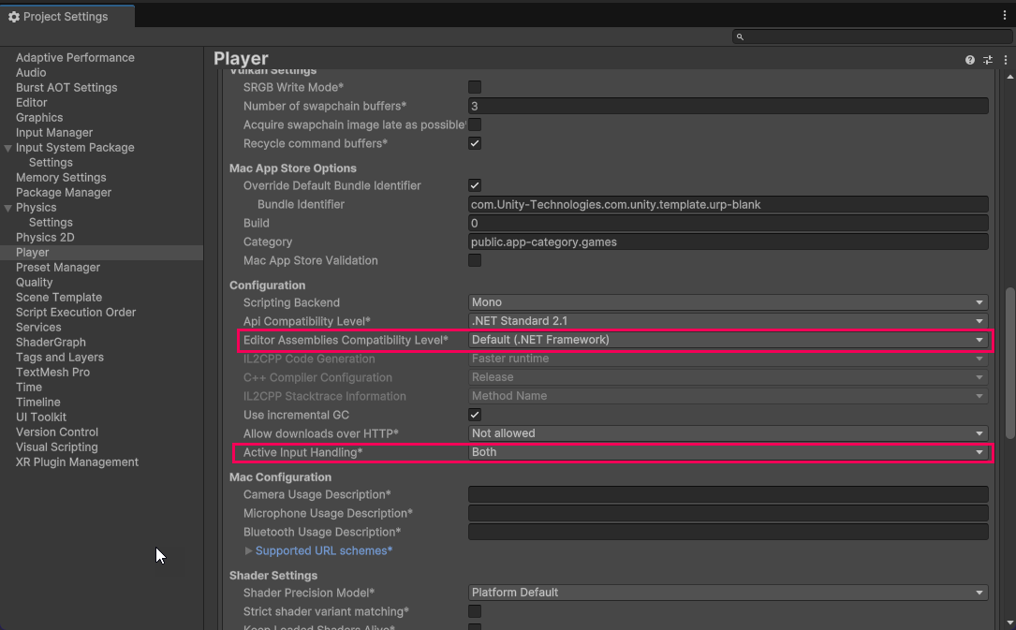This screenshot has height=630, width=1016.
Task: Click the vertical scrollbar in Player panel
Action: point(1009,360)
